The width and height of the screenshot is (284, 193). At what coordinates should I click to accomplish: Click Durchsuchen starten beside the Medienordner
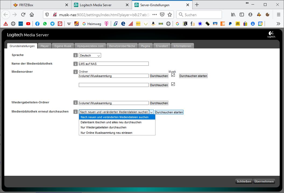[x=193, y=76]
